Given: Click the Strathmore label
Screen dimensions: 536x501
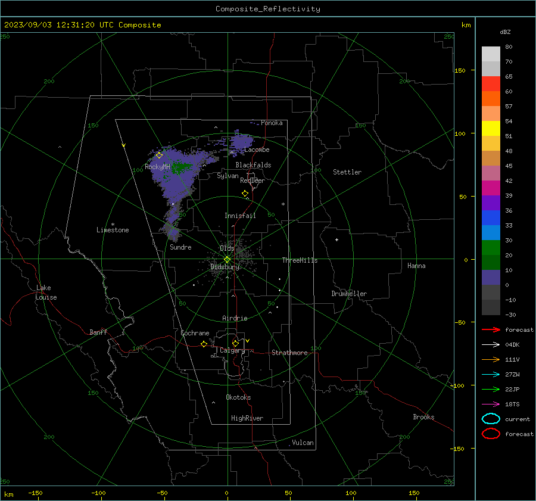Looking at the screenshot, I should (x=289, y=353).
